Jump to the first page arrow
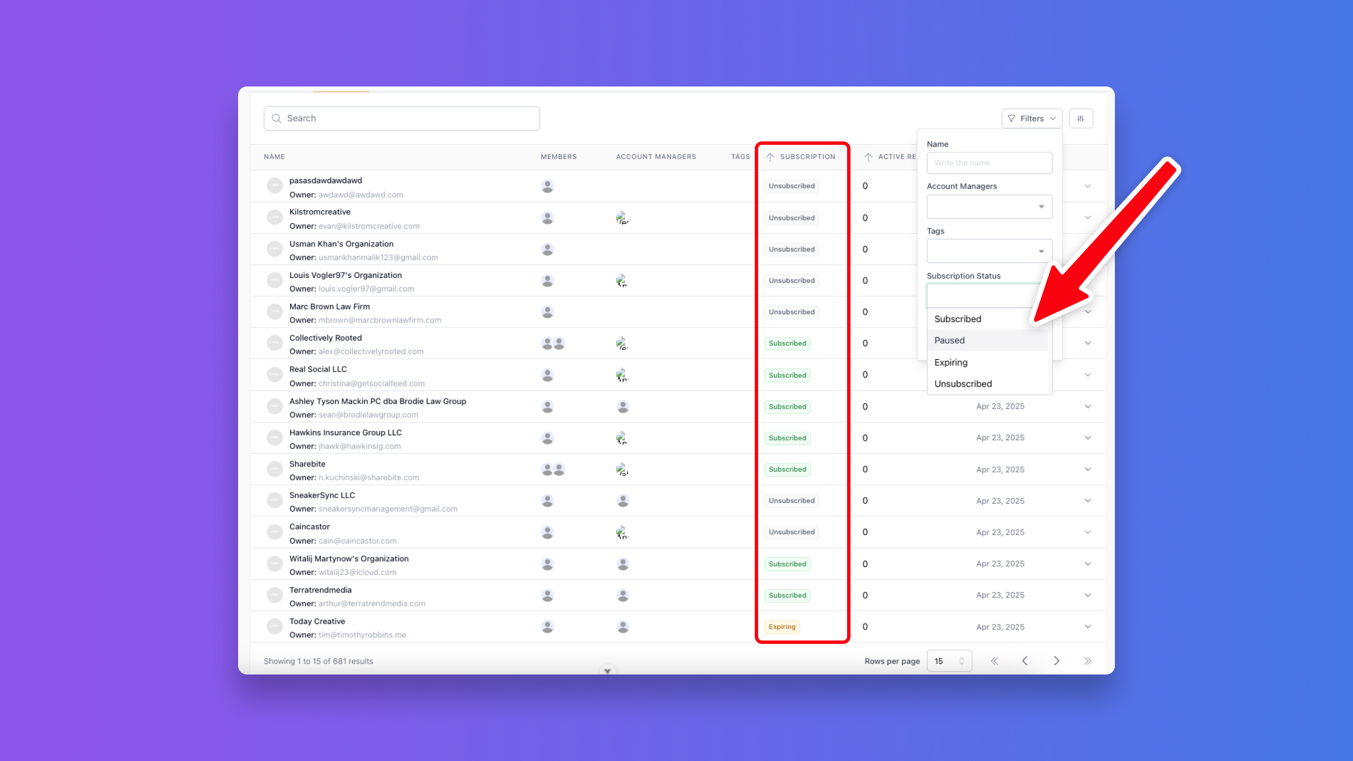This screenshot has width=1353, height=761. pos(994,661)
